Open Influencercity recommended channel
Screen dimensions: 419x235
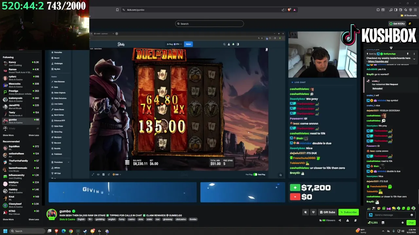click(x=20, y=176)
